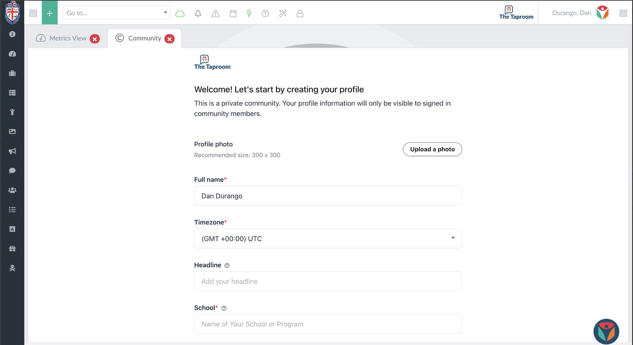Click the warning triangle alert icon
This screenshot has height=345, width=633.
click(215, 13)
